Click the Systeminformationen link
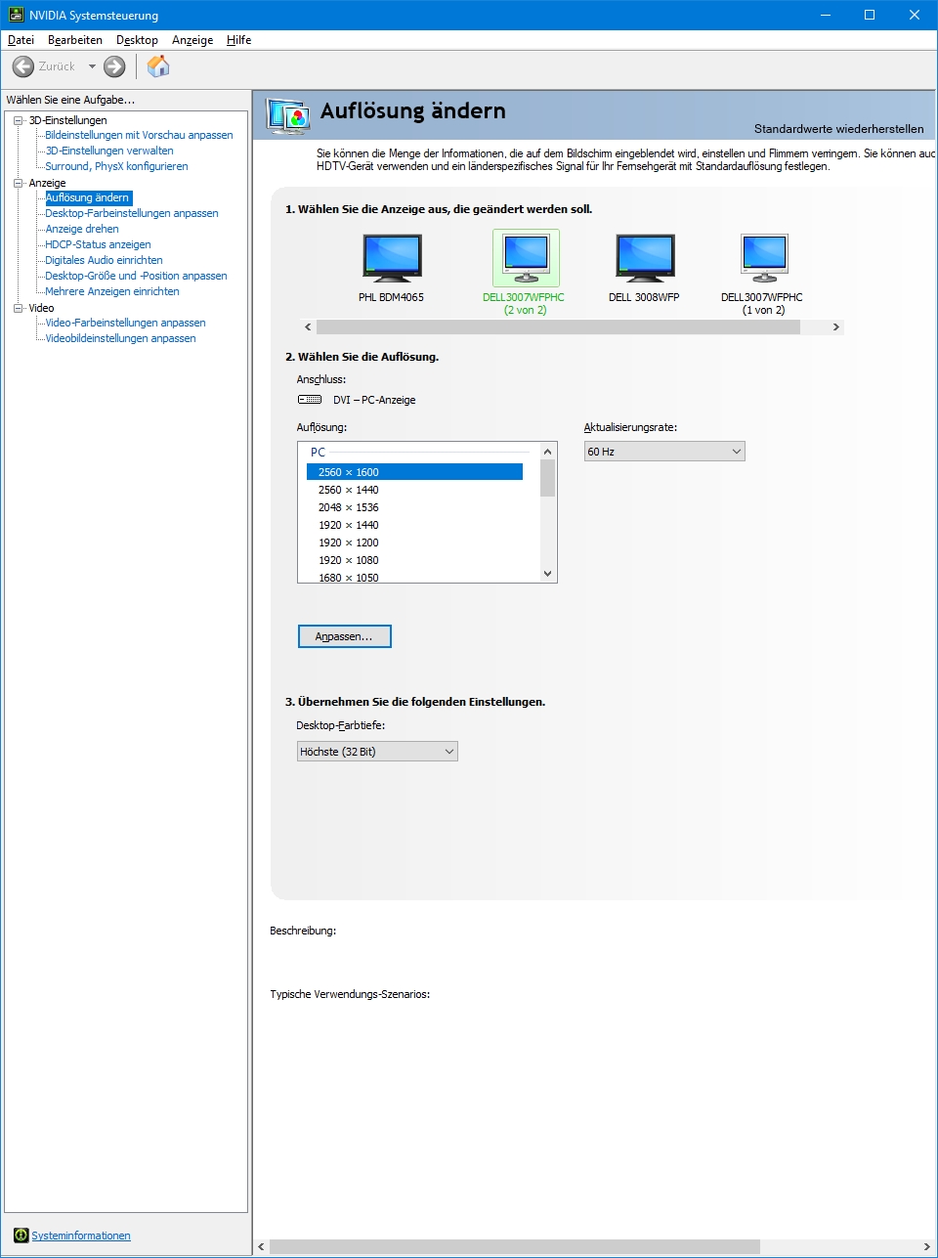Image resolution: width=938 pixels, height=1258 pixels. click(81, 1236)
